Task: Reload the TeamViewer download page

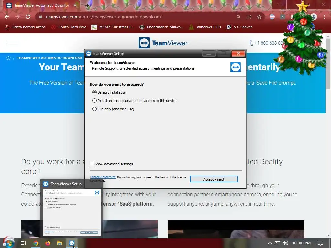Action: (28, 17)
